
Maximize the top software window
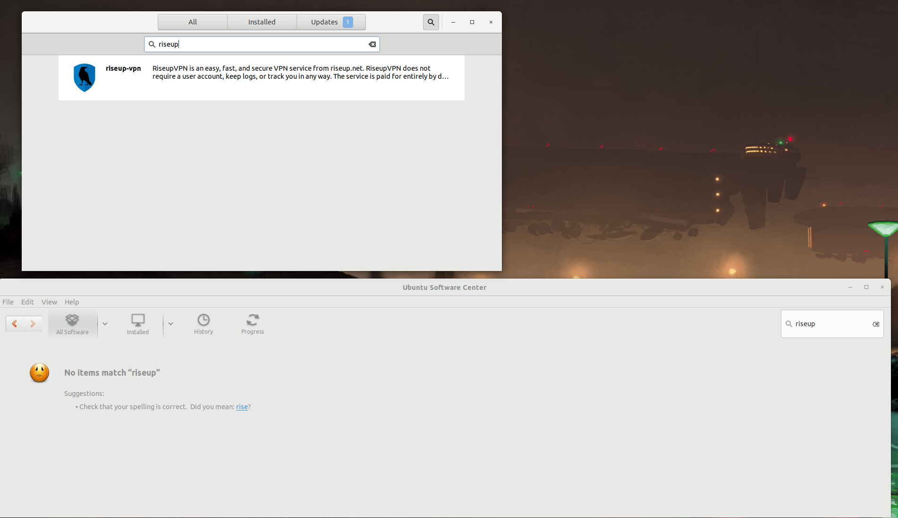point(472,22)
